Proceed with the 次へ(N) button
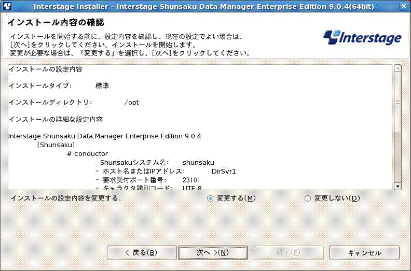The height and width of the screenshot is (271, 411). tap(213, 253)
